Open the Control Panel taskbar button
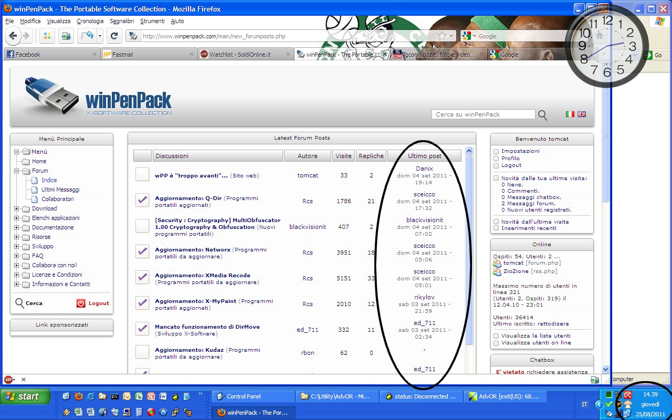 [253, 396]
